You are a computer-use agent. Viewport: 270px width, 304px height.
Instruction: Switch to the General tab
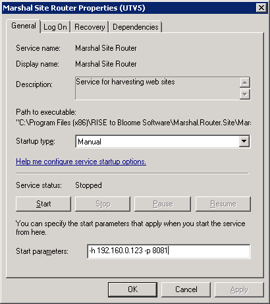24,26
